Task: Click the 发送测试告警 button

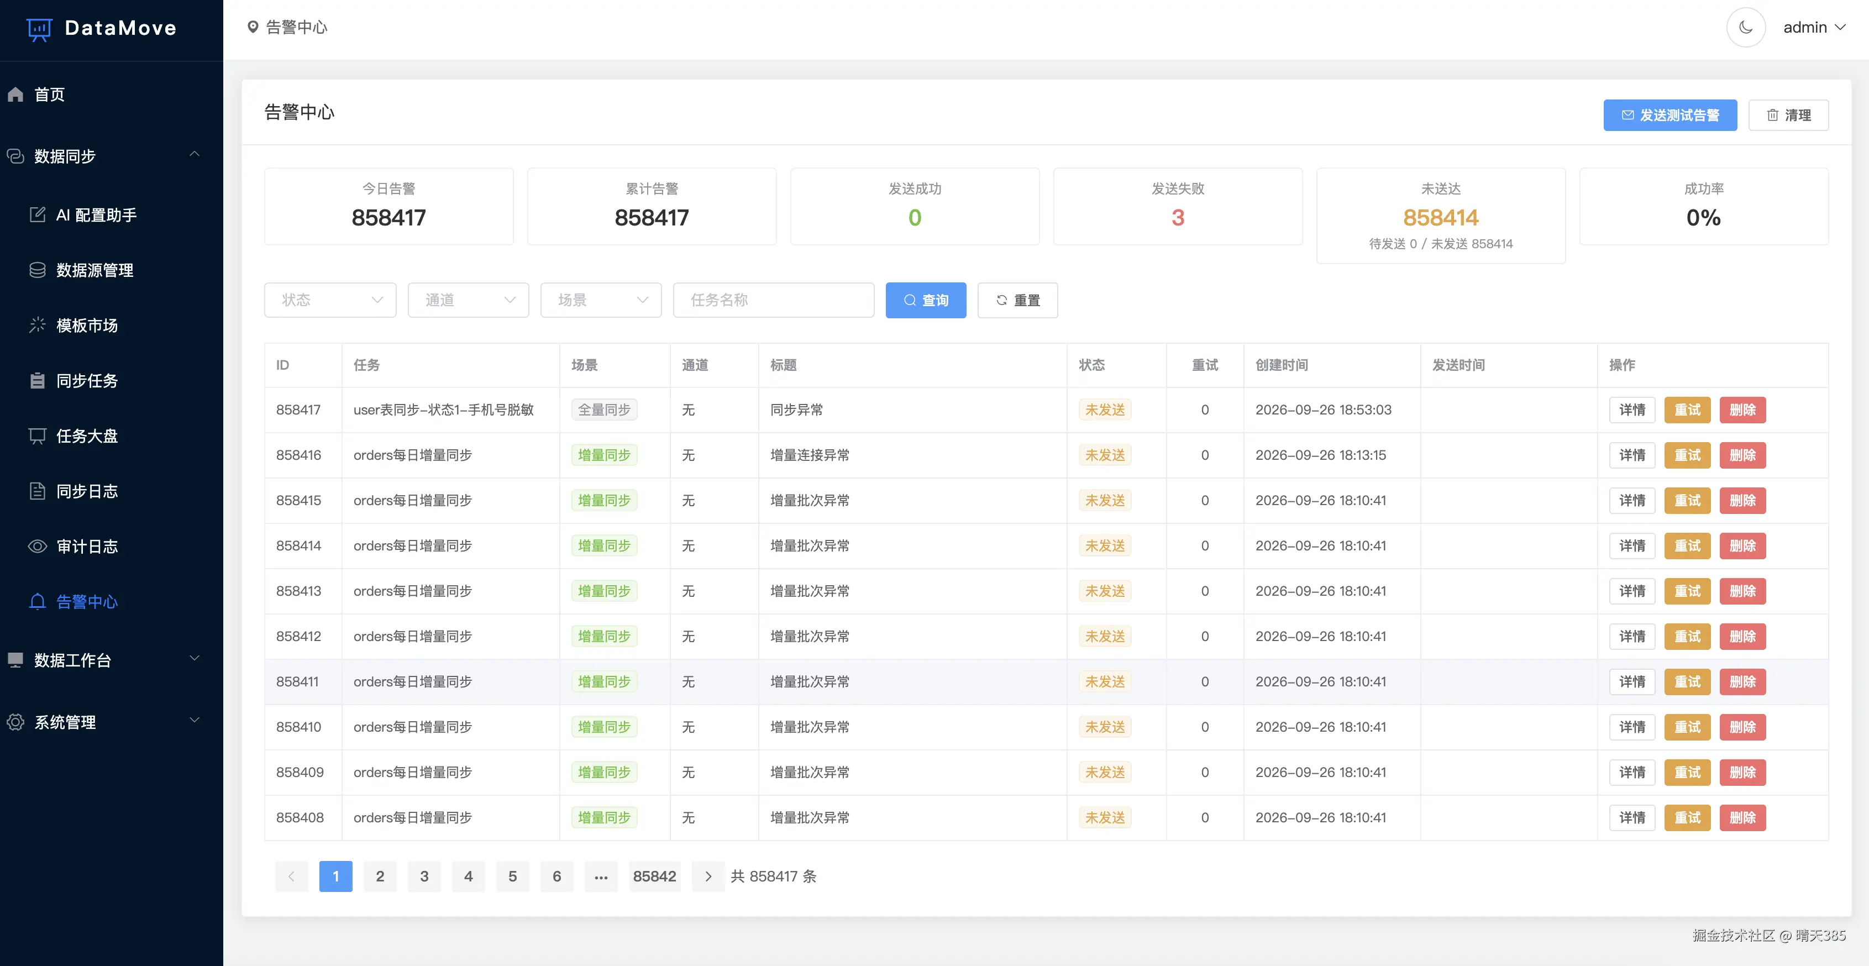Action: (1670, 116)
